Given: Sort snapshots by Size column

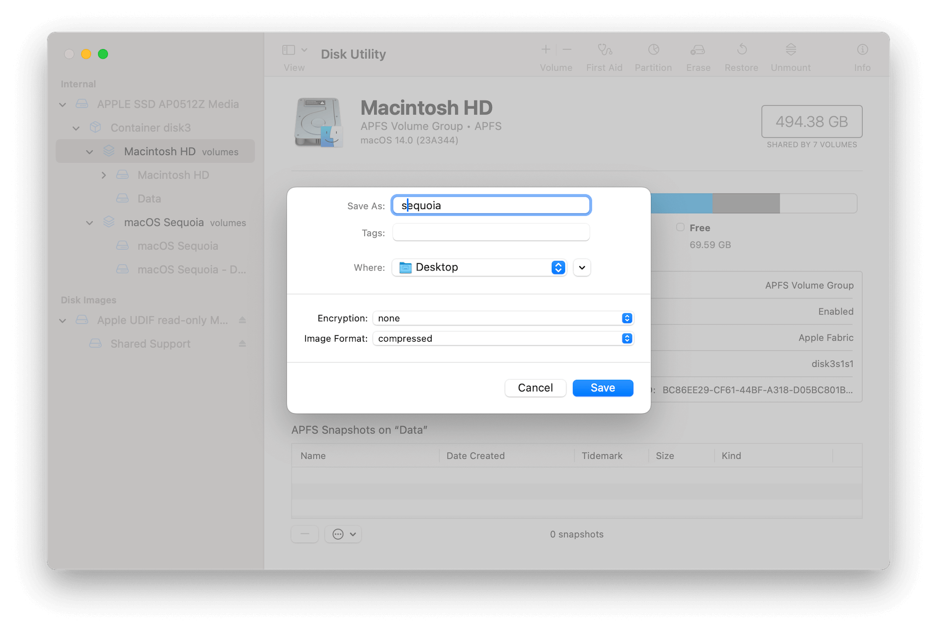Looking at the screenshot, I should (x=682, y=456).
